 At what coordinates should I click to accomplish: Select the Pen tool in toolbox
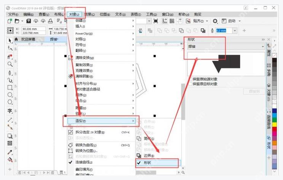(10, 73)
